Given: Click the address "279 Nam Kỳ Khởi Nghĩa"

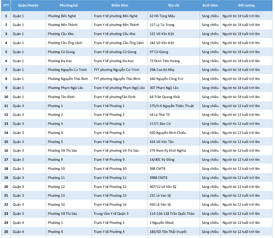Looking at the screenshot, I should click(x=167, y=151).
